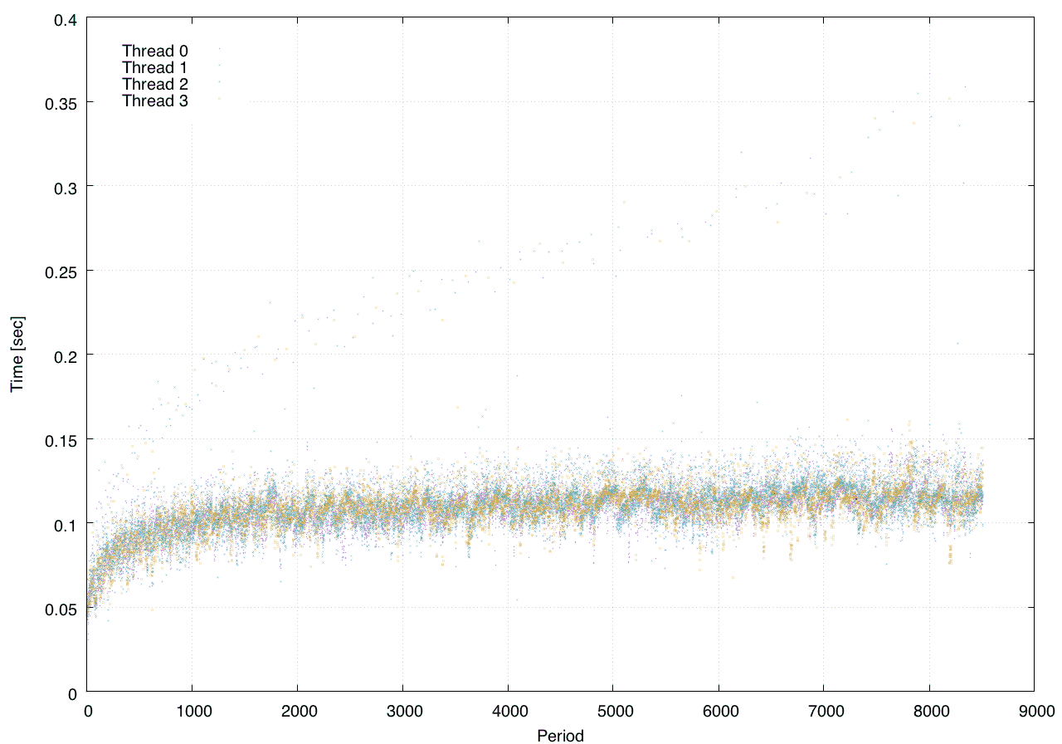
Task: Select the 8000 x-axis tick label
Action: [x=928, y=711]
